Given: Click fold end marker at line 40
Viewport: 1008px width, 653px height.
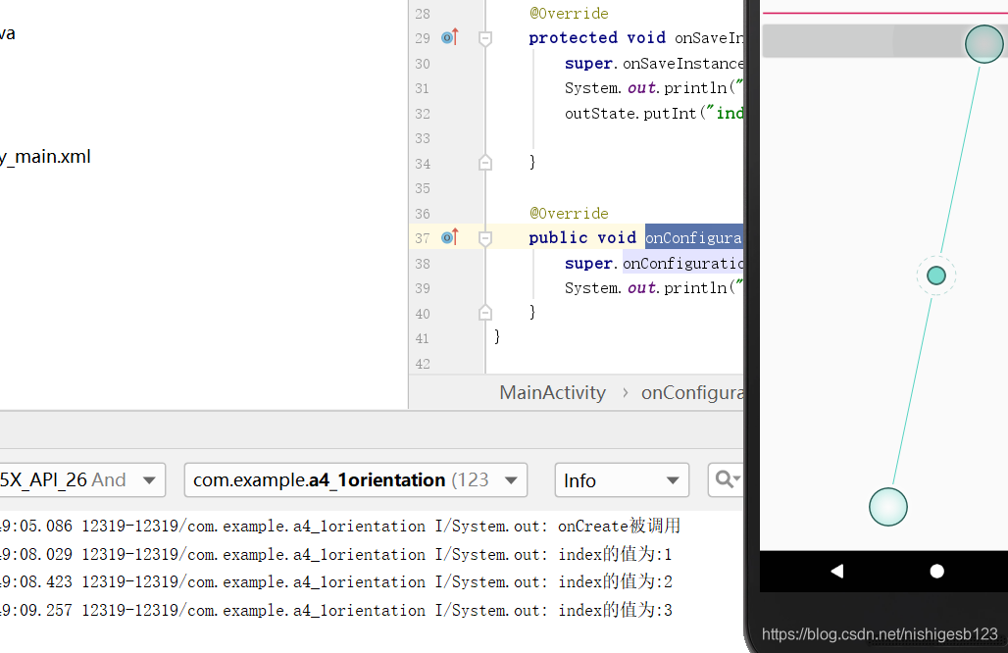Looking at the screenshot, I should pos(485,313).
